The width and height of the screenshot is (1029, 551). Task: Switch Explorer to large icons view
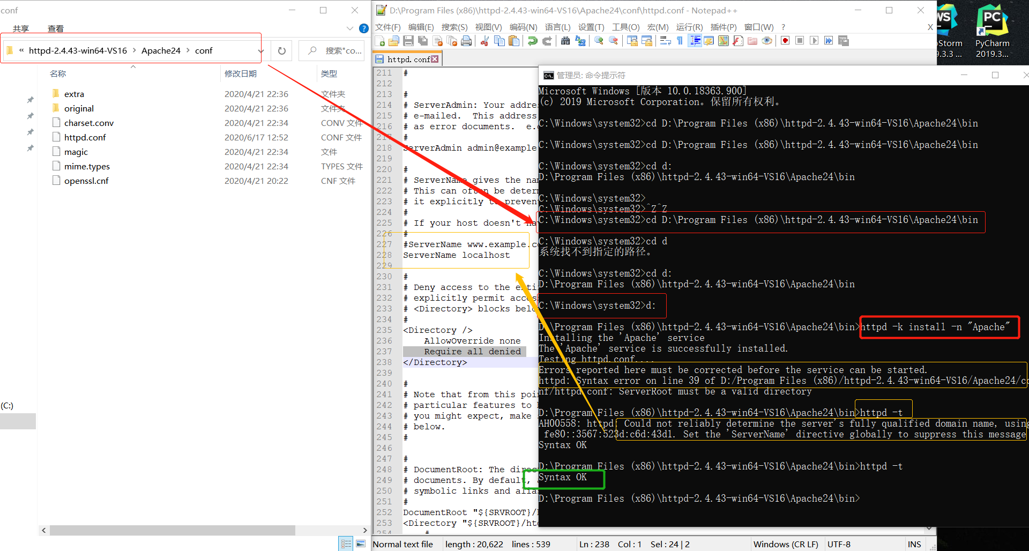[x=361, y=544]
